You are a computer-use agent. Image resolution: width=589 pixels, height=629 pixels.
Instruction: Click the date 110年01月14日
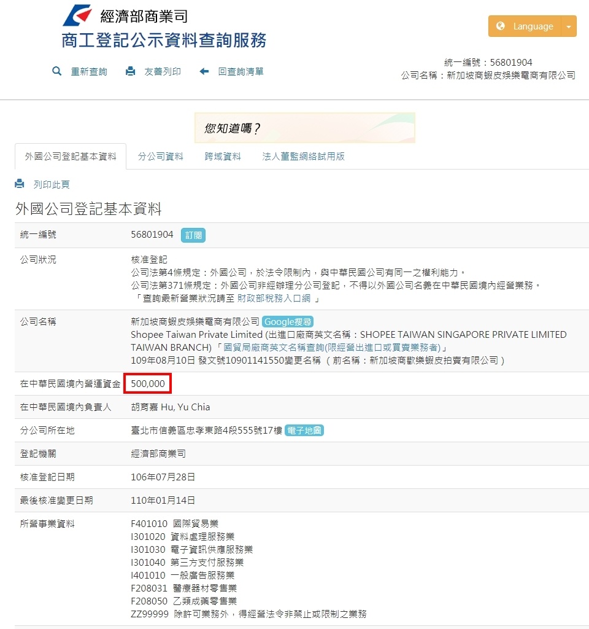[163, 500]
